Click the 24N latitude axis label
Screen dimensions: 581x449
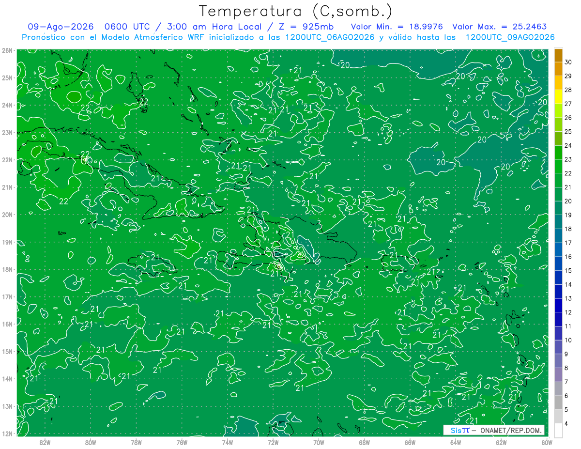pos(7,105)
